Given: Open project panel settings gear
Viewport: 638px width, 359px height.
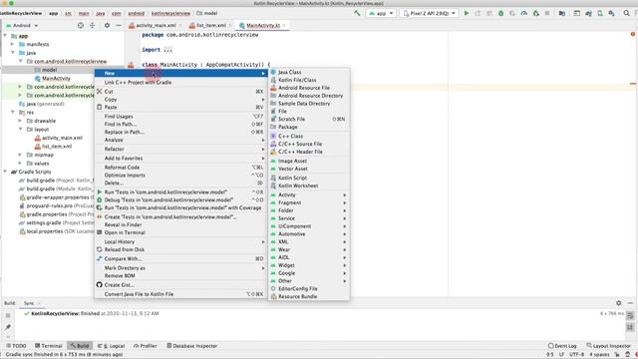Looking at the screenshot, I should coord(107,25).
